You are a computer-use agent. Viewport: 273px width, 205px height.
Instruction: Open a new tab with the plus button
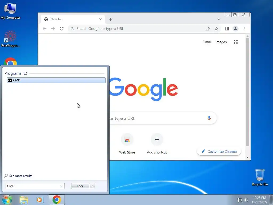111,19
